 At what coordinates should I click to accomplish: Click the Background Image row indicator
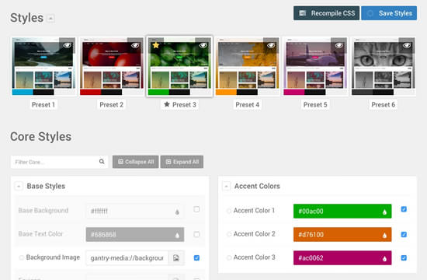coord(21,257)
